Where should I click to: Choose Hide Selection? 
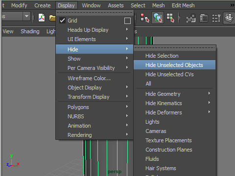pyautogui.click(x=175, y=56)
